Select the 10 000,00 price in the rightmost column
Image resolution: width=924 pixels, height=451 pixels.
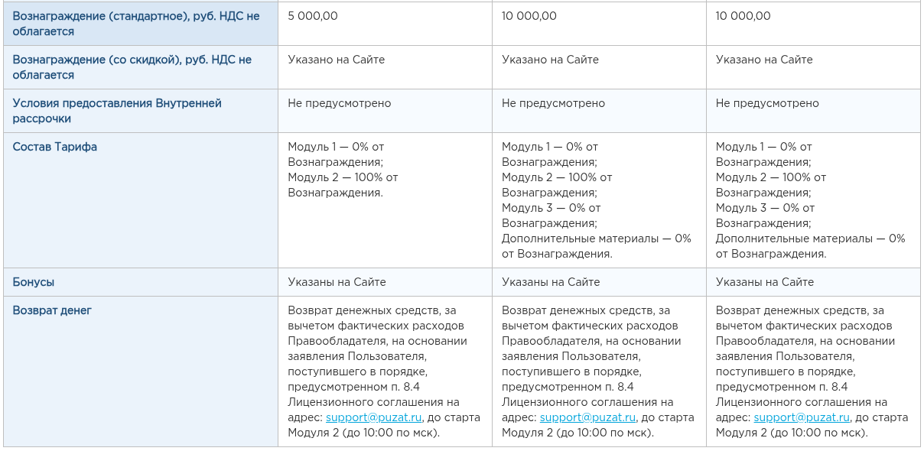pyautogui.click(x=743, y=16)
